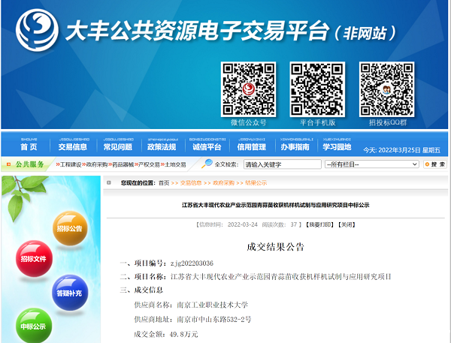Open the 交易信息 nav menu
Viewport: 451px width, 343px height.
[x=74, y=147]
